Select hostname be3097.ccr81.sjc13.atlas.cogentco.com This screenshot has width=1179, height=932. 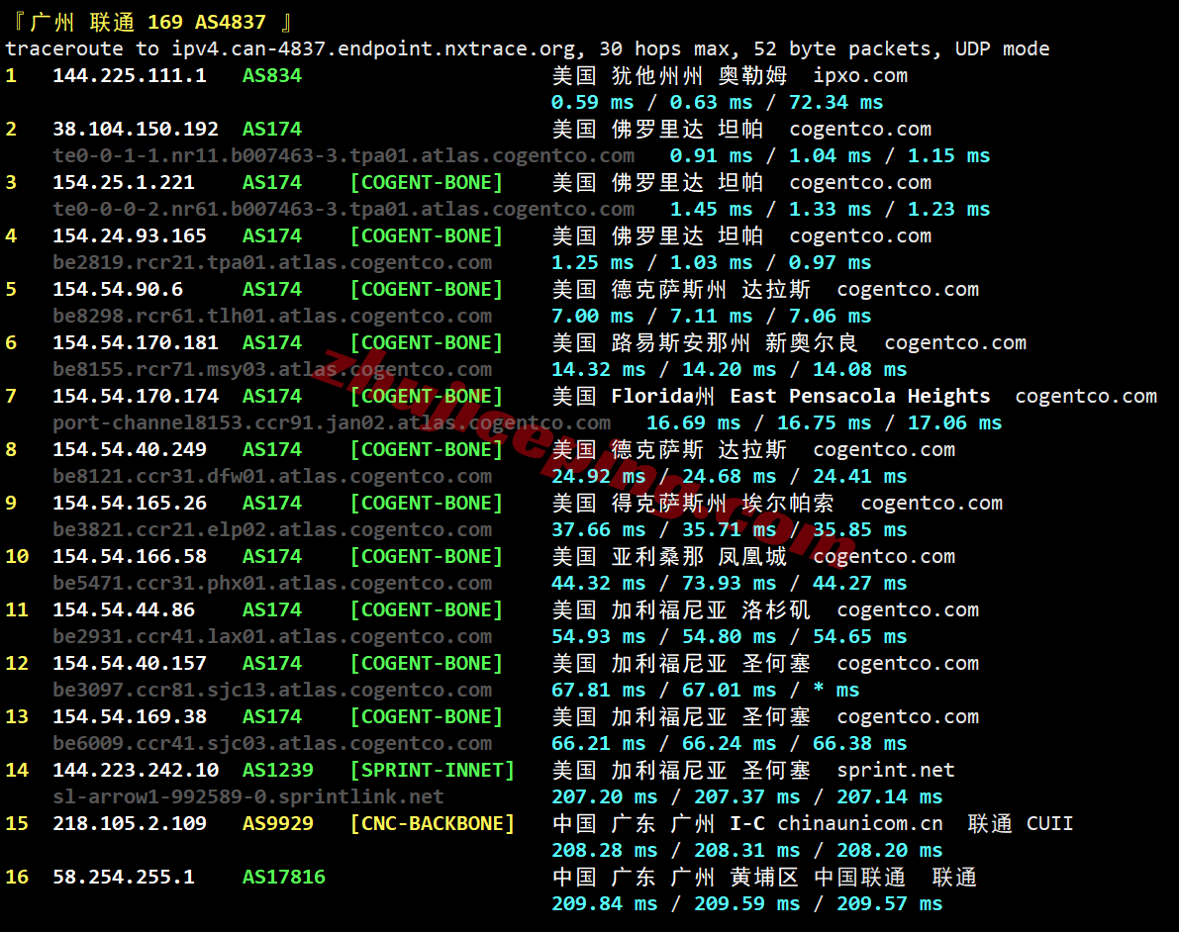point(272,690)
